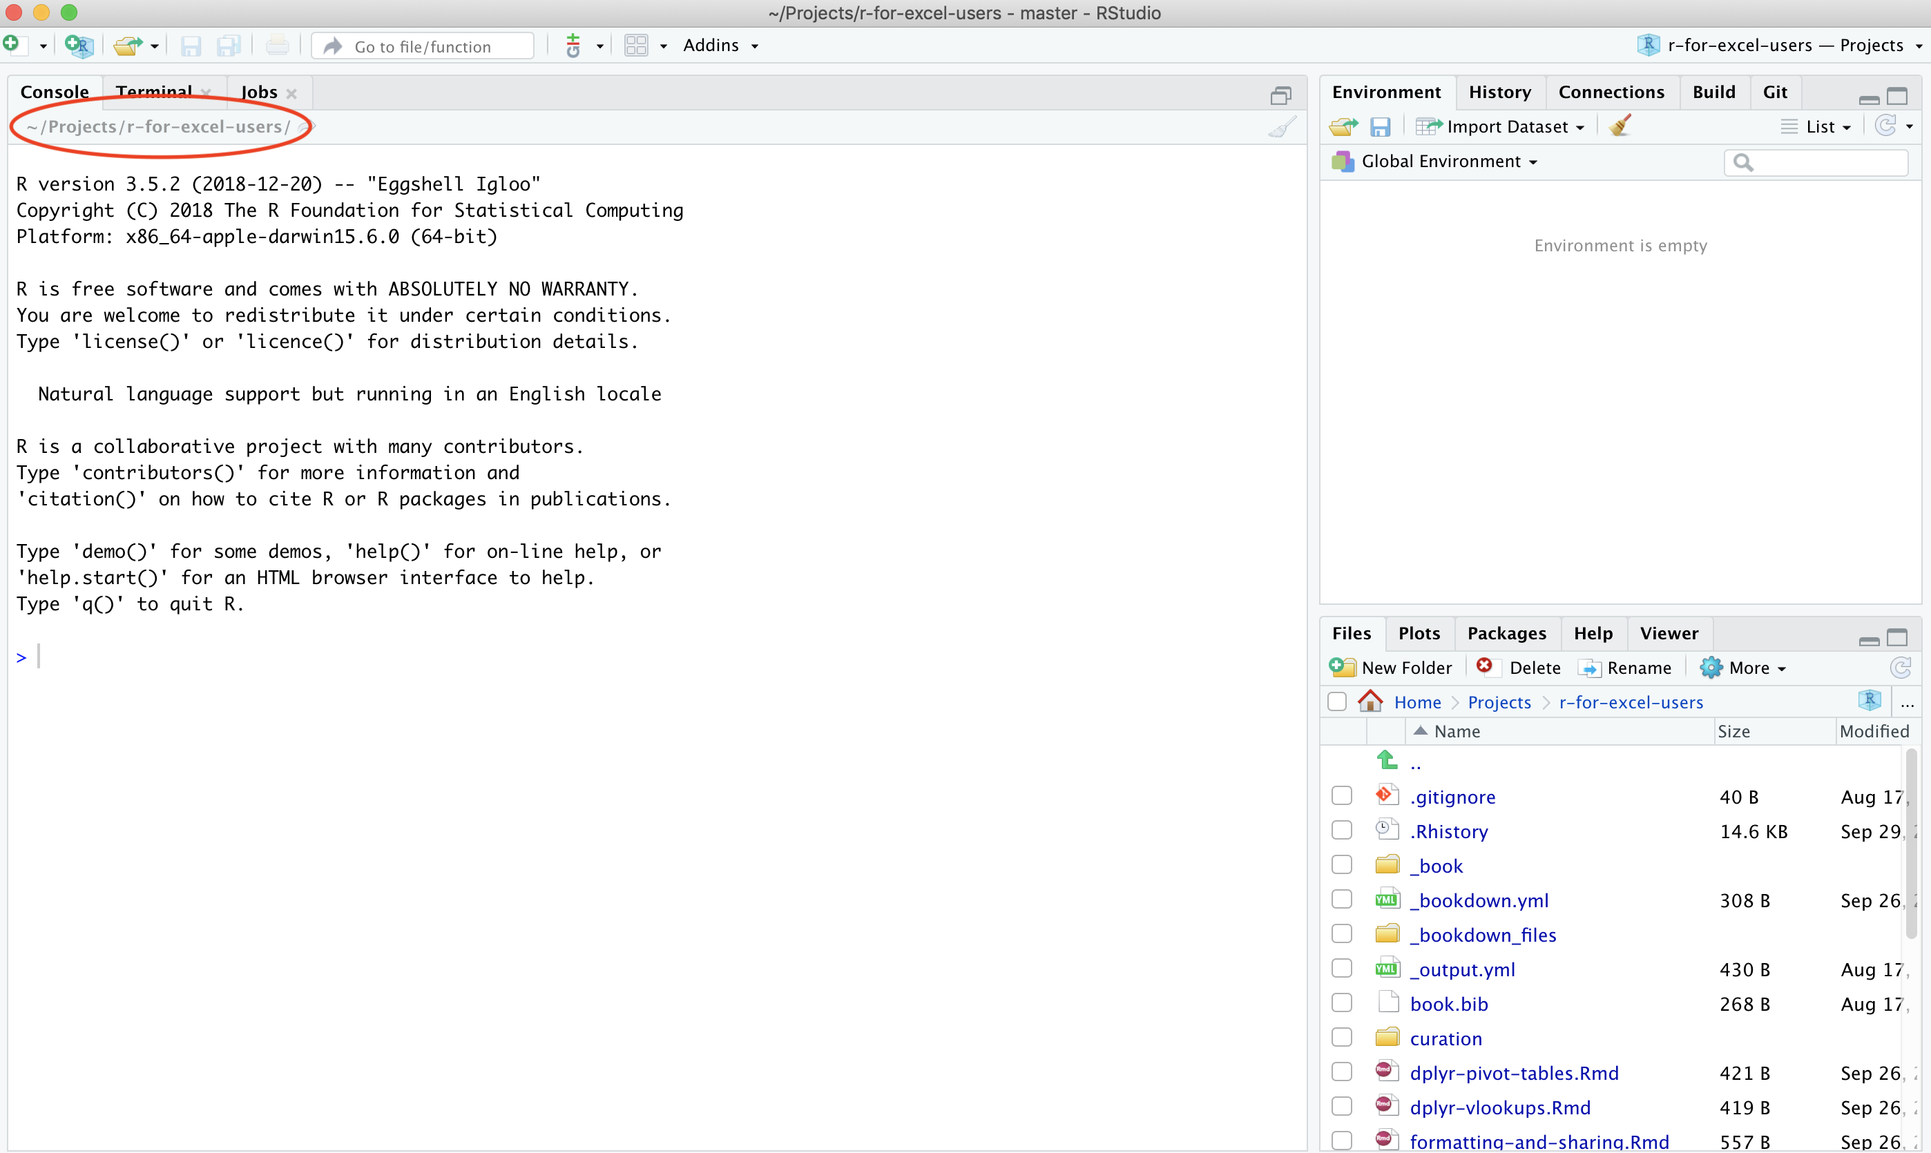This screenshot has width=1931, height=1153.
Task: Click r-for-excel-users breadcrumb link
Action: point(1631,703)
